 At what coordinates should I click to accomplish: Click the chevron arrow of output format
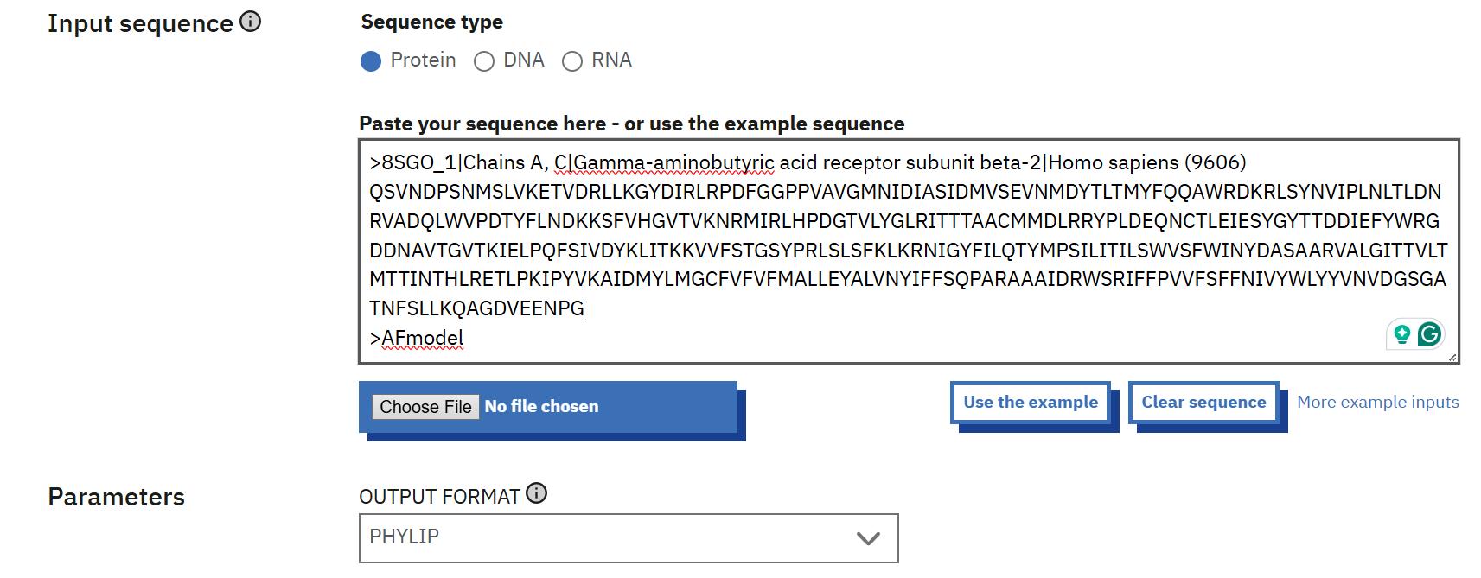pos(867,538)
